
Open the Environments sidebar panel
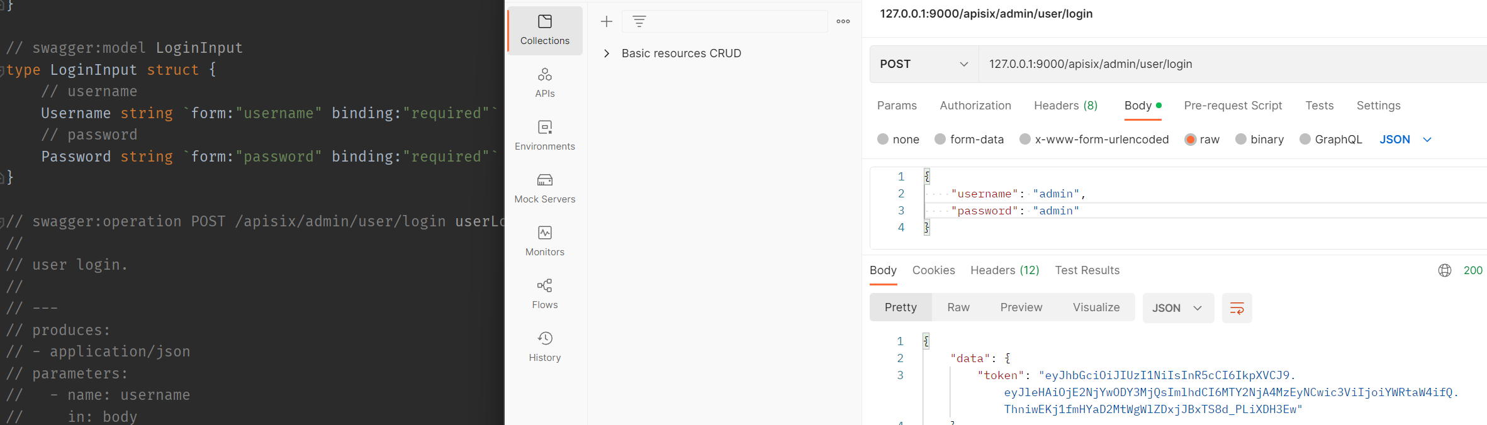point(545,136)
